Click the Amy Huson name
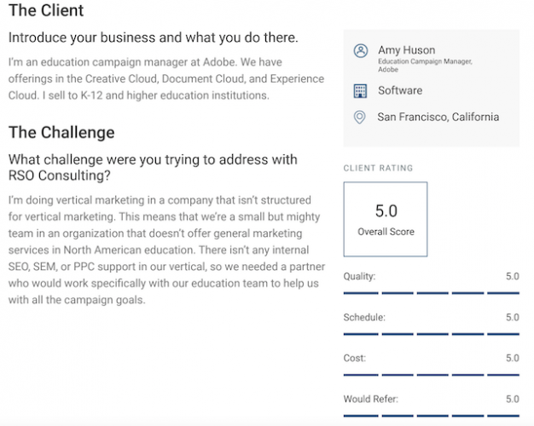The image size is (534, 426). pos(405,50)
